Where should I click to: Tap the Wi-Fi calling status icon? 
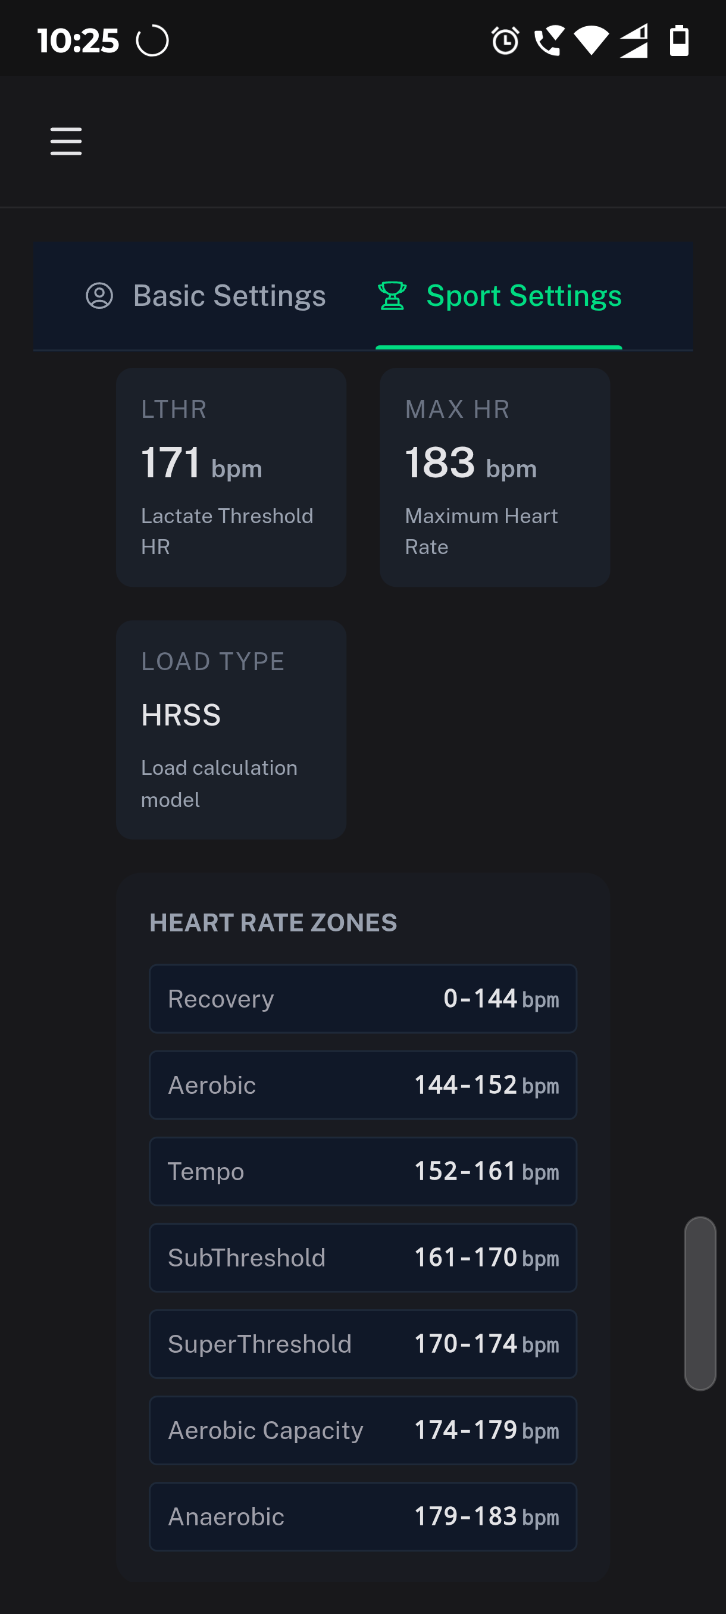pyautogui.click(x=549, y=41)
